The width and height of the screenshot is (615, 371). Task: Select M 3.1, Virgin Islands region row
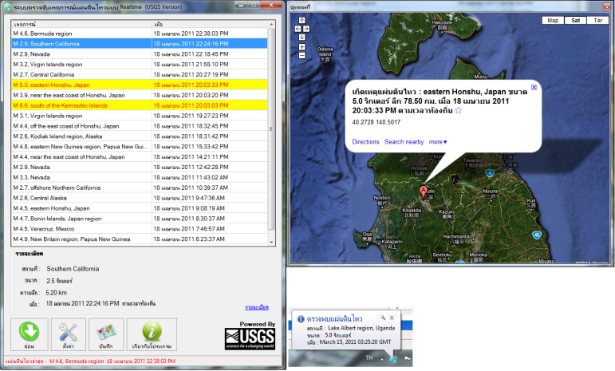click(140, 116)
